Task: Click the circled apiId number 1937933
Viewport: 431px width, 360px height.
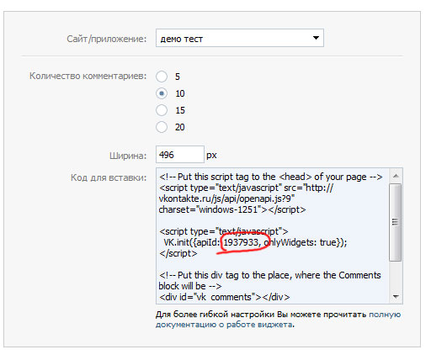Action: [x=241, y=242]
